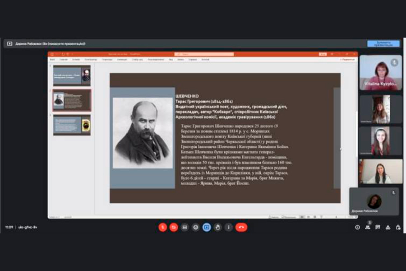Image resolution: width=406 pixels, height=271 pixels.
Task: Open the Рецензування ribbon tab
Action: [156, 60]
